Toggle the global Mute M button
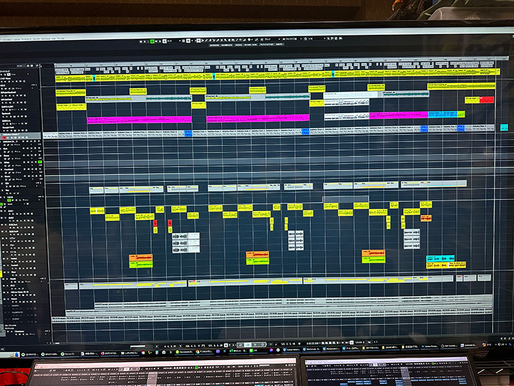This screenshot has height=386, width=514. [141, 41]
